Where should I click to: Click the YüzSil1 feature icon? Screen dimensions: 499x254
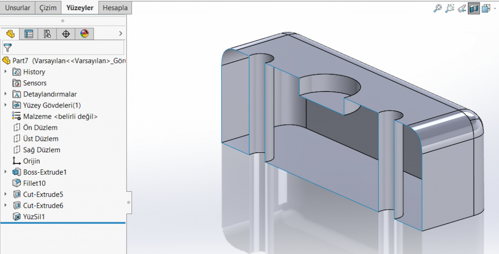[x=17, y=217]
